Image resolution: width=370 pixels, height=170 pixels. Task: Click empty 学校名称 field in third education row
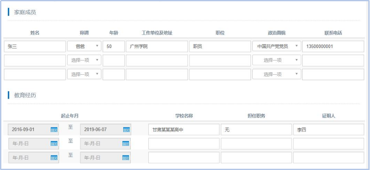point(184,157)
